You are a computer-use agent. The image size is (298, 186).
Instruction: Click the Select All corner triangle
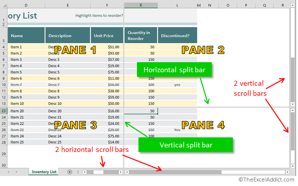[4, 6]
